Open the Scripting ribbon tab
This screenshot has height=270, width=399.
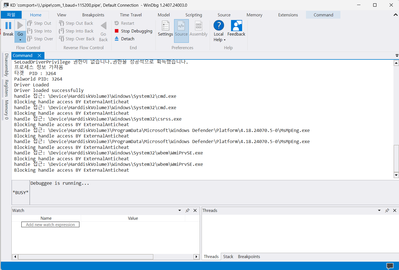(x=194, y=15)
